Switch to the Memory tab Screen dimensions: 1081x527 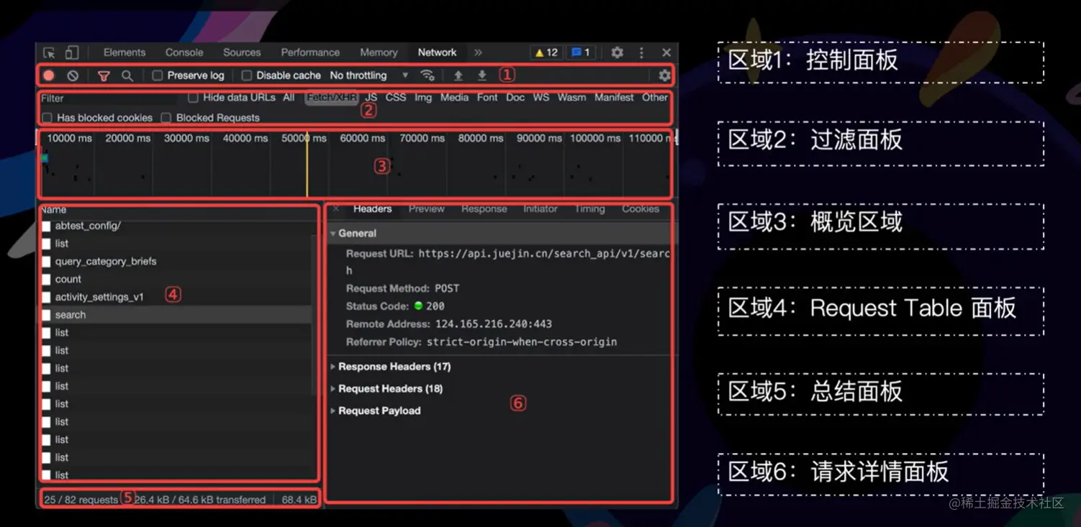coord(379,52)
